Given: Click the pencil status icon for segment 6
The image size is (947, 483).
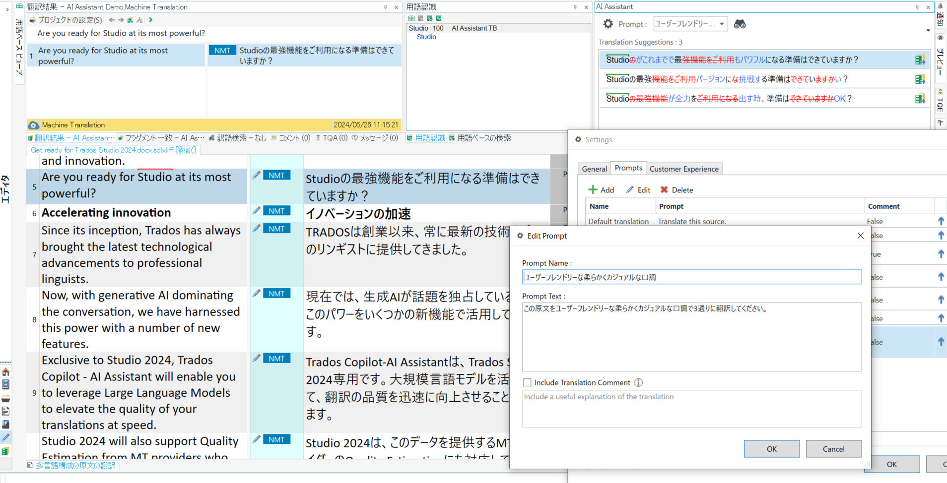Looking at the screenshot, I should [256, 211].
